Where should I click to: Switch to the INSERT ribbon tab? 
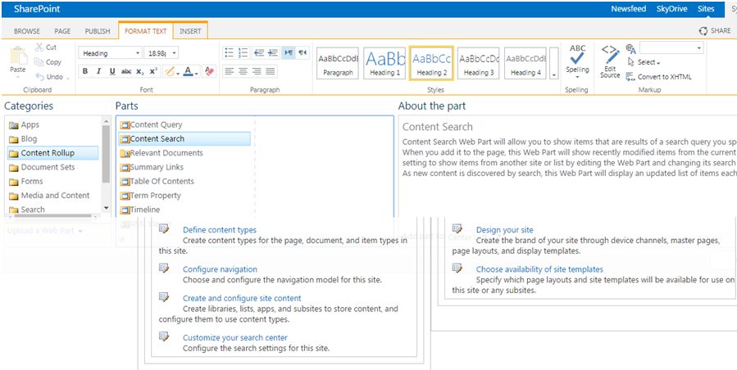pyautogui.click(x=190, y=31)
